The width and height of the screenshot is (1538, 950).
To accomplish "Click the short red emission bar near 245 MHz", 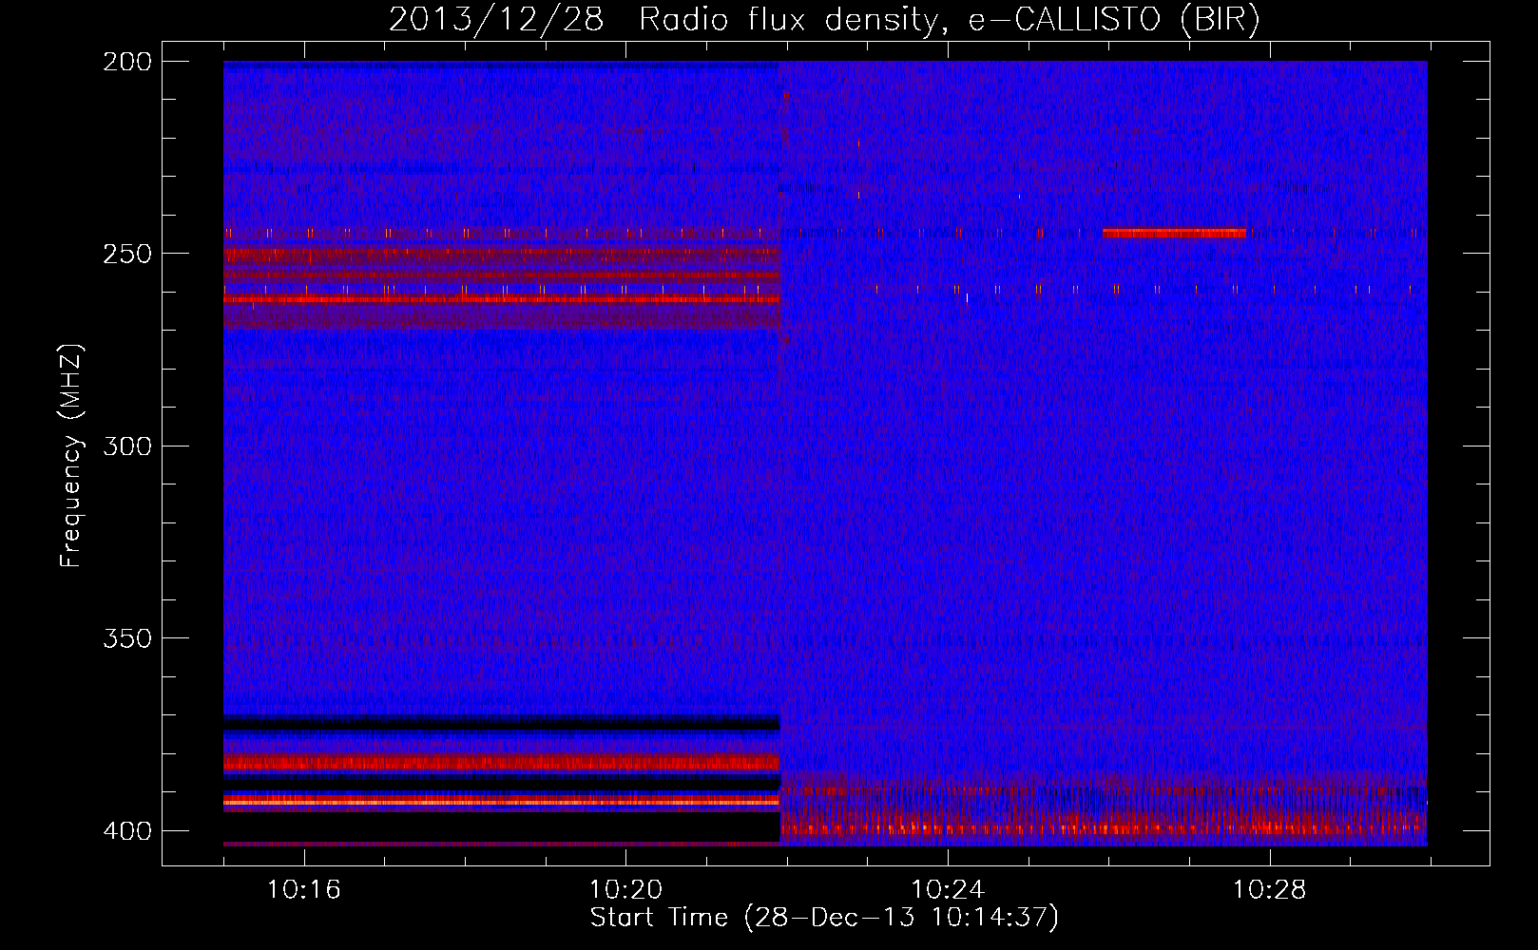I will (x=1174, y=233).
